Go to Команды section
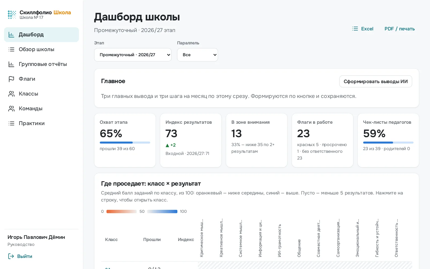 point(41,108)
